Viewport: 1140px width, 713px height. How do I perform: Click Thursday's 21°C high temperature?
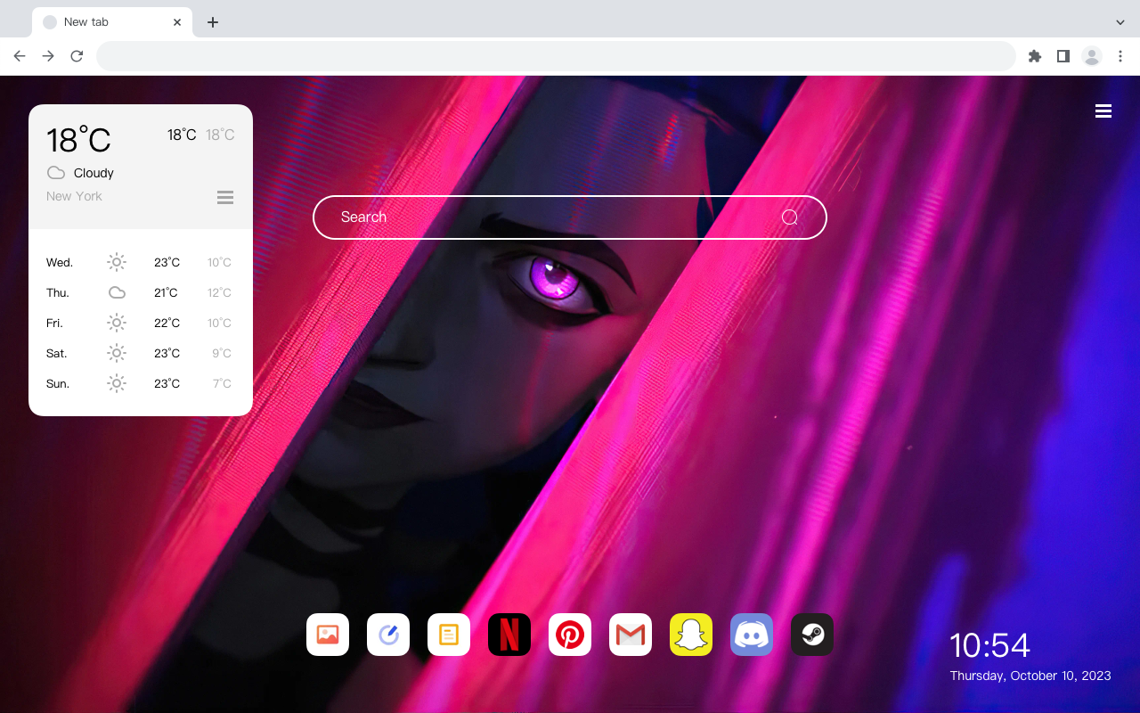pyautogui.click(x=167, y=293)
